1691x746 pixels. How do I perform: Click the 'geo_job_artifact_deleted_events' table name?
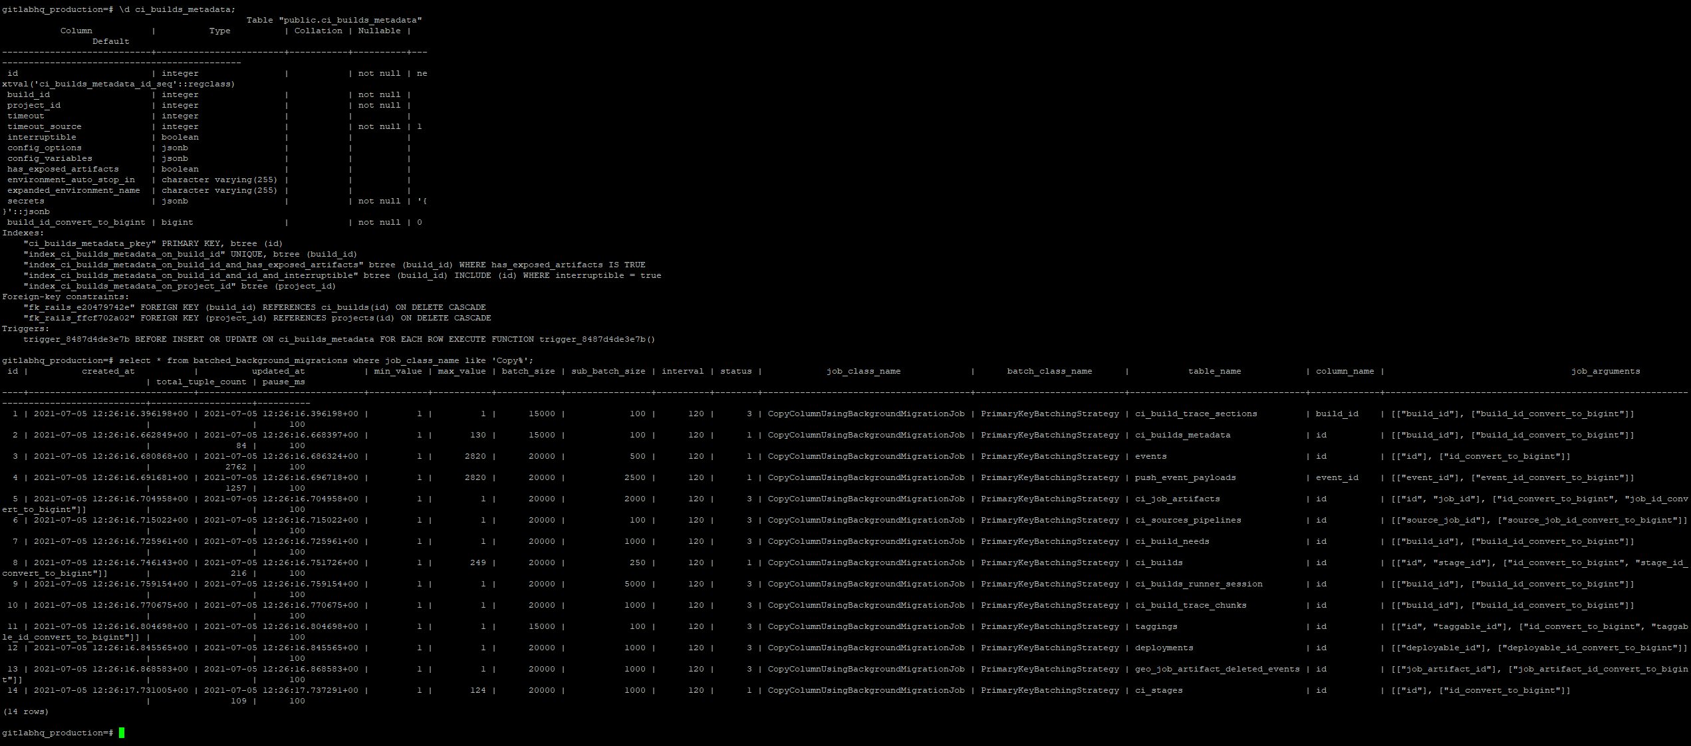tap(1217, 669)
